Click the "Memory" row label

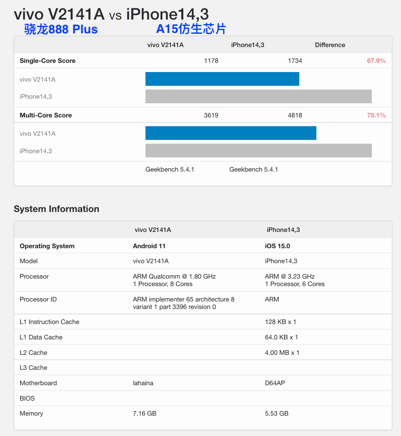tap(31, 414)
